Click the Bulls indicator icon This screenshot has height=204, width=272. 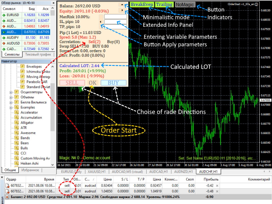17,148
